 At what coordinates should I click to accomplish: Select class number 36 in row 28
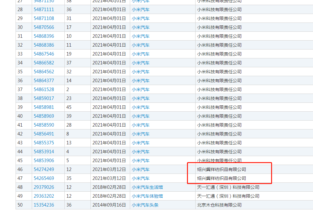(69, 10)
